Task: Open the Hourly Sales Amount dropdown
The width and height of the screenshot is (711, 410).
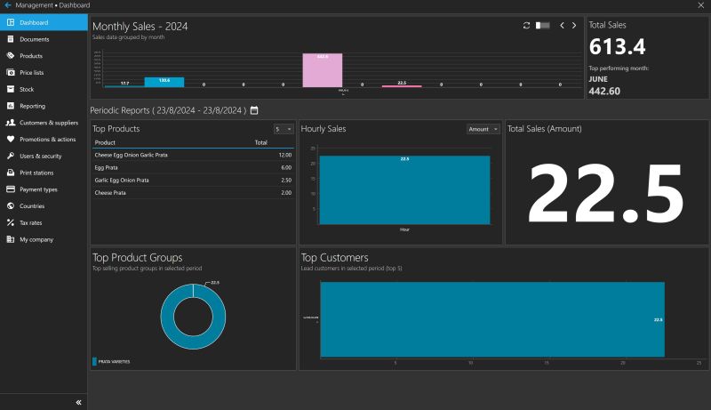Action: pyautogui.click(x=483, y=129)
